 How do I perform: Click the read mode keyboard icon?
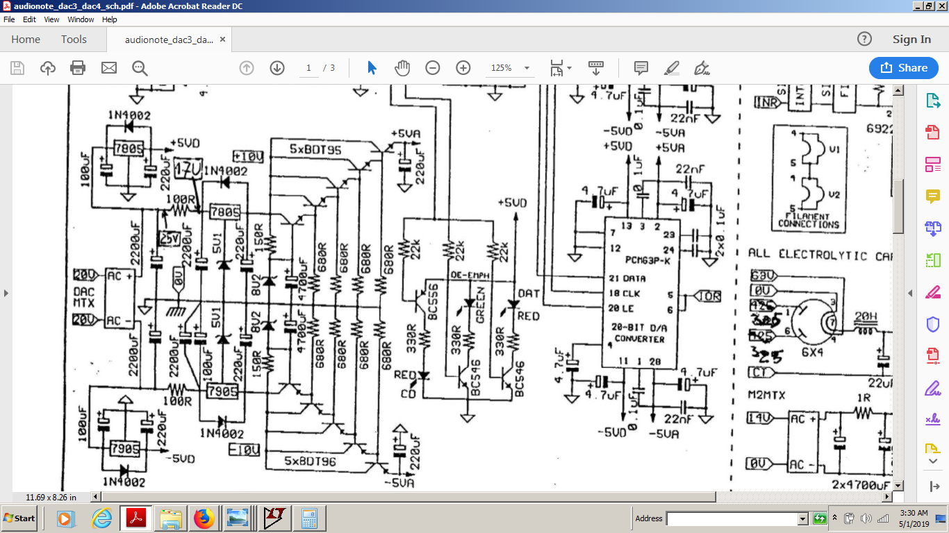(x=596, y=68)
